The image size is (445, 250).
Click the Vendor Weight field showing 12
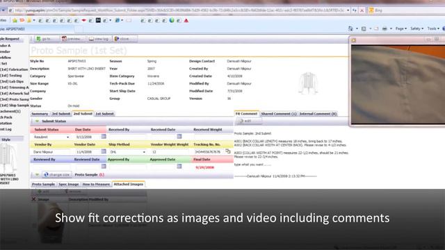[x=170, y=152]
